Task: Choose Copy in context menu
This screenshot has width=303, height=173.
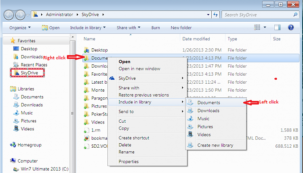Action: pyautogui.click(x=124, y=128)
